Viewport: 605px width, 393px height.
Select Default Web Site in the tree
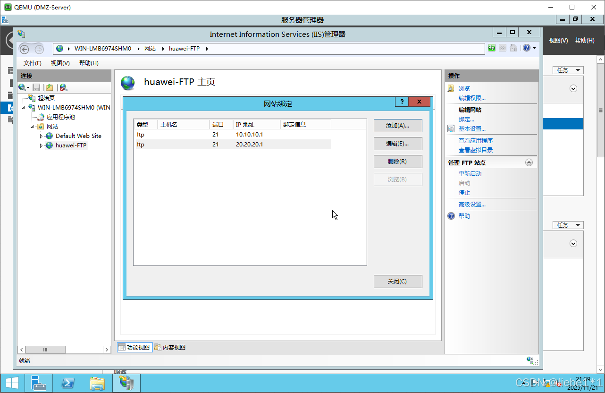78,136
